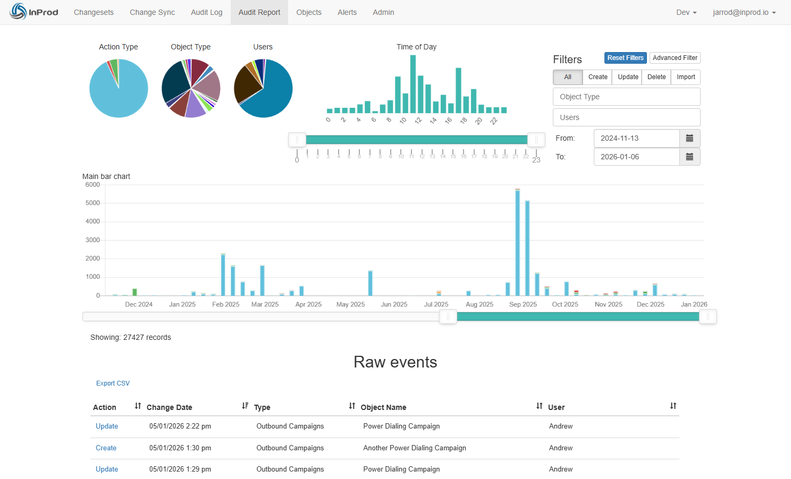Sort table by Change Date column

(245, 406)
